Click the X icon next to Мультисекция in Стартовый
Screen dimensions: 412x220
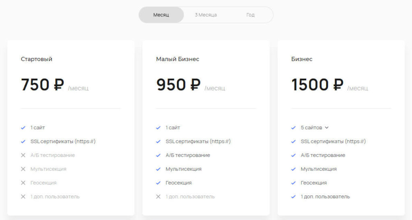pos(23,169)
